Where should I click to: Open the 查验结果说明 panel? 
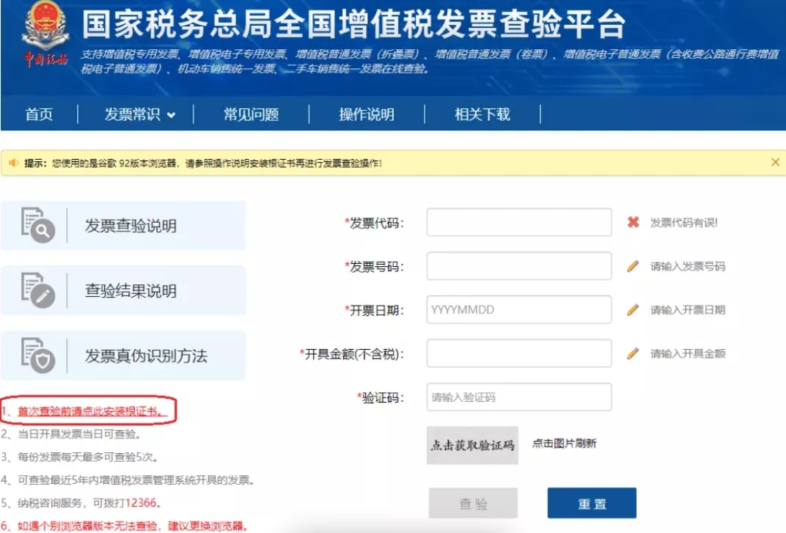tap(123, 290)
